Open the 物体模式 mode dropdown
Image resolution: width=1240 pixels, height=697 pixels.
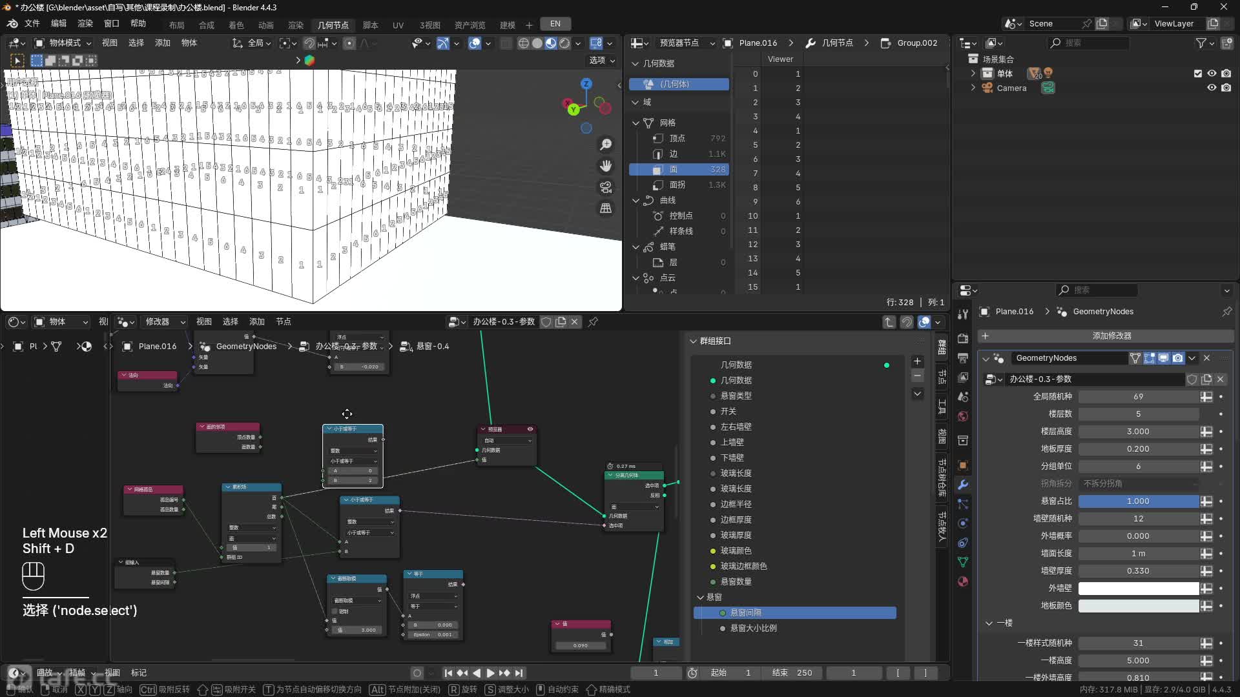coord(63,43)
